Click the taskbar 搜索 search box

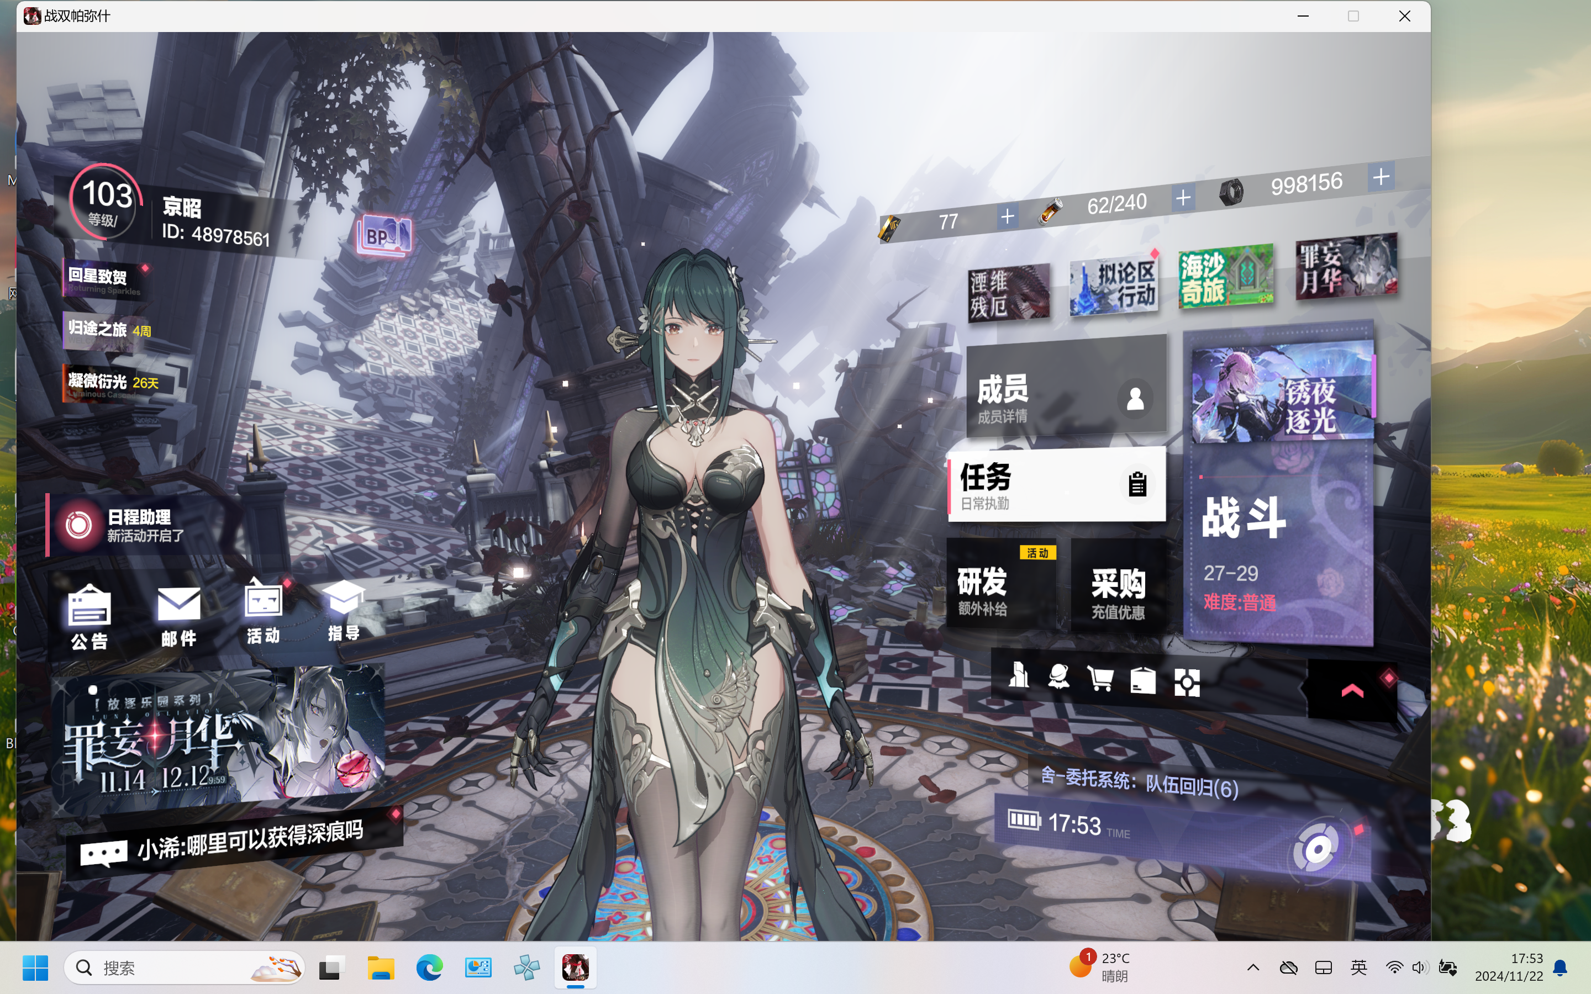pyautogui.click(x=185, y=967)
